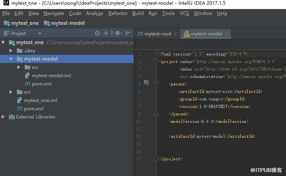Open the Refactor menu
The height and width of the screenshot is (176, 286).
pos(118,13)
